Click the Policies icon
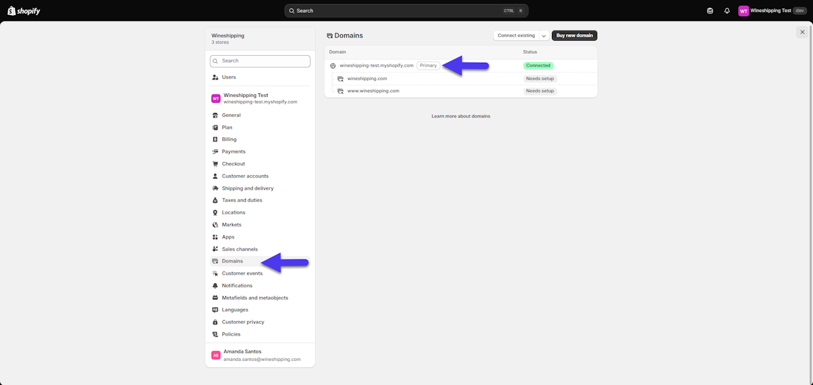This screenshot has height=385, width=813. click(x=215, y=334)
